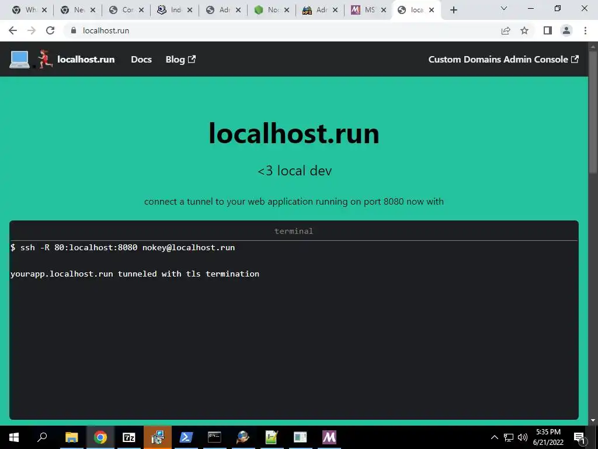This screenshot has width=598, height=449.
Task: Open Windows taskbar search
Action: tap(42, 437)
